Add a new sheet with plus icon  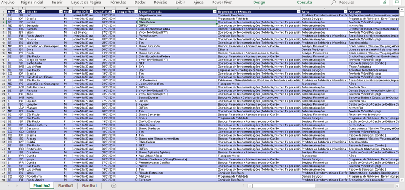pyautogui.click(x=114, y=186)
